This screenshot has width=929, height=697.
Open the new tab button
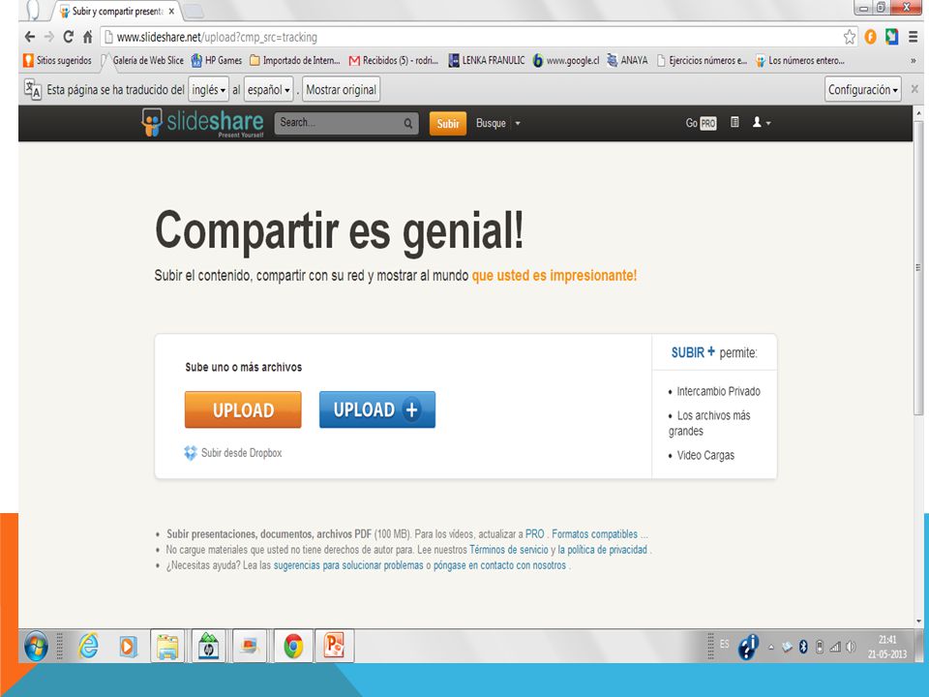pyautogui.click(x=194, y=12)
